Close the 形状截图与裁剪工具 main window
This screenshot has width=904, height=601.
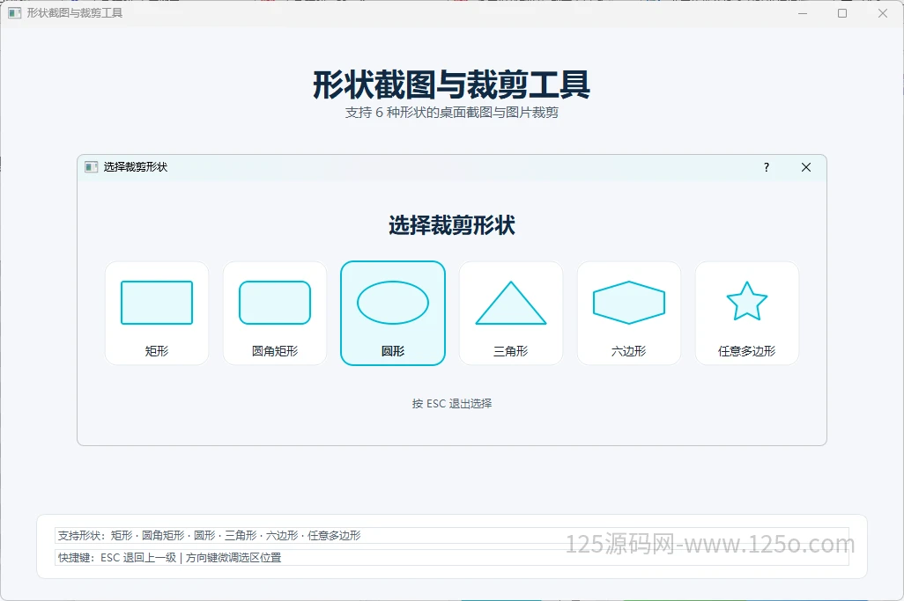coord(883,12)
